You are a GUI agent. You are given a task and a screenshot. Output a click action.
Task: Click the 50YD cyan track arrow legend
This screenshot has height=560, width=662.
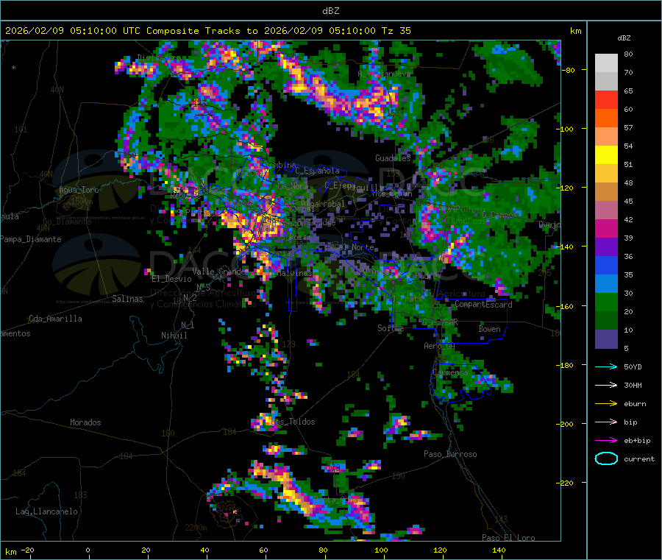[x=606, y=366]
